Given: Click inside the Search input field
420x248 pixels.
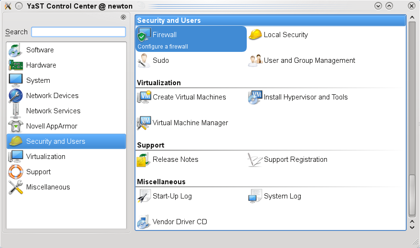Looking at the screenshot, I should click(78, 32).
